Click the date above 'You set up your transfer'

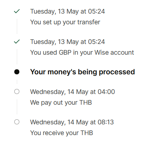pyautogui.click(x=68, y=11)
